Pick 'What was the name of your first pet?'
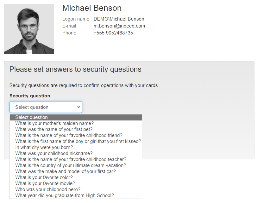The height and width of the screenshot is (203, 257). [76, 129]
